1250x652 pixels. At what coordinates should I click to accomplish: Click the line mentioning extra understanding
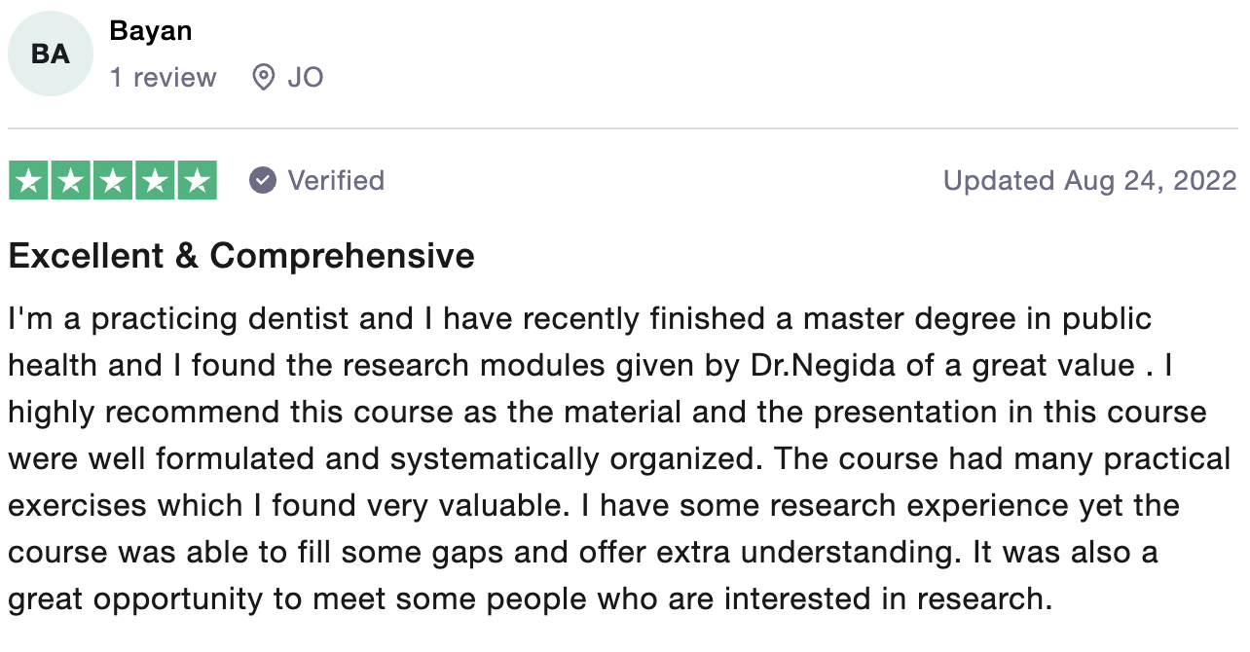583,553
